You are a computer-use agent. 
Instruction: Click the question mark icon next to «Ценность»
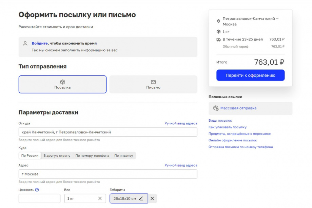tap(37, 190)
